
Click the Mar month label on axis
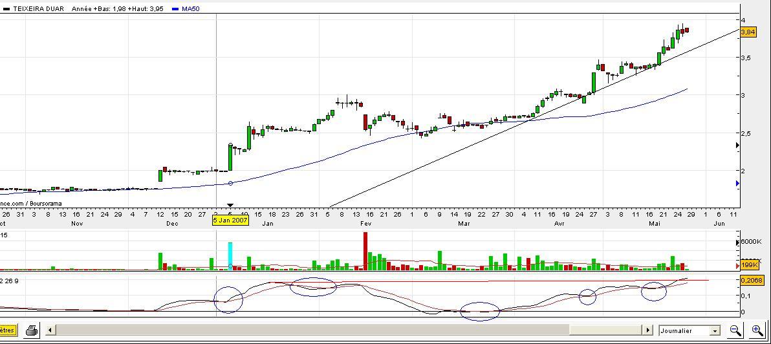[464, 224]
